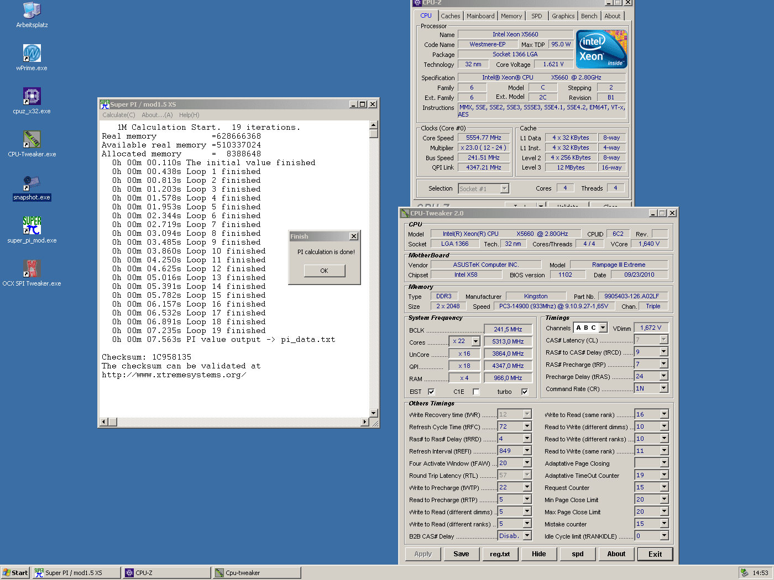Viewport: 774px width, 580px height.
Task: Click the Super PI vertical scrollbar up arrow
Action: pos(374,125)
